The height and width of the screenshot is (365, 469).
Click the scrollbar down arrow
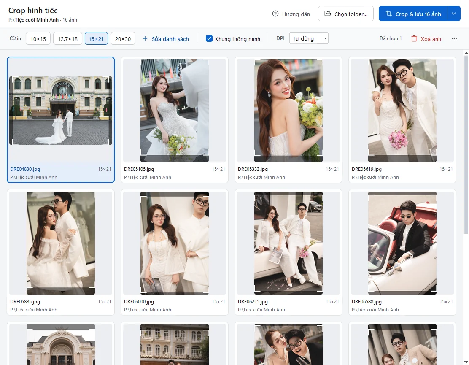tap(466, 362)
